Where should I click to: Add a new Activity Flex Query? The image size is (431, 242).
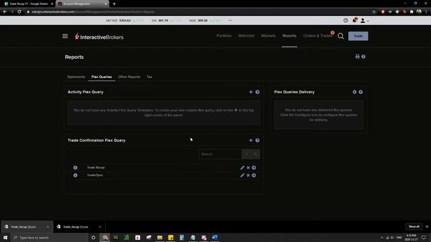coord(251,92)
